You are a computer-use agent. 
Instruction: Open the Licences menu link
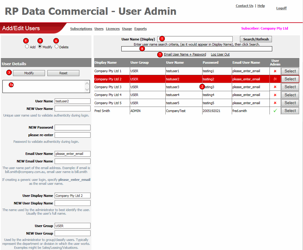point(113,29)
